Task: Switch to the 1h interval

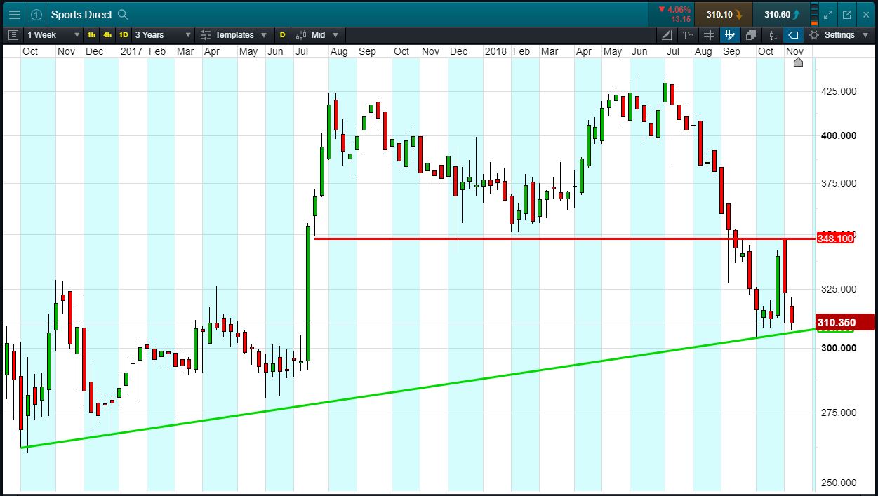Action: [x=91, y=35]
